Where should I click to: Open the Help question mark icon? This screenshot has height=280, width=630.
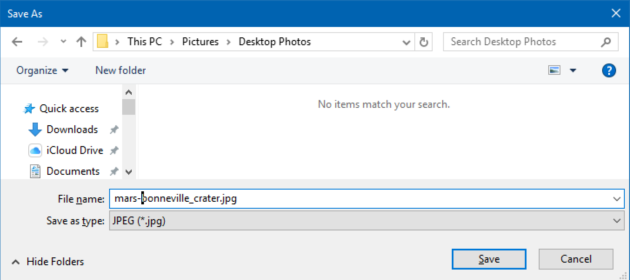[x=608, y=70]
